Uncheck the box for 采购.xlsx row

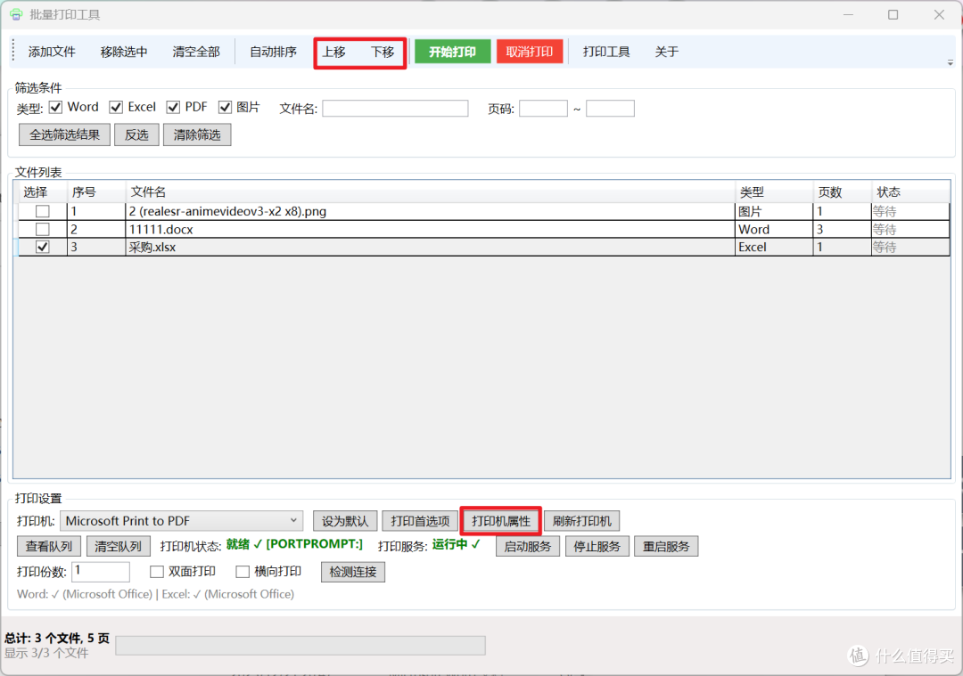[x=43, y=248]
